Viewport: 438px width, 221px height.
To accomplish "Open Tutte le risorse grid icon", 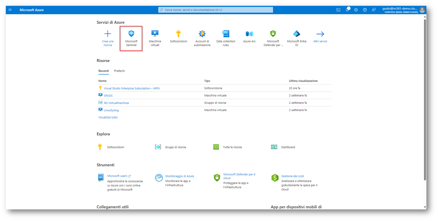I will (216, 147).
